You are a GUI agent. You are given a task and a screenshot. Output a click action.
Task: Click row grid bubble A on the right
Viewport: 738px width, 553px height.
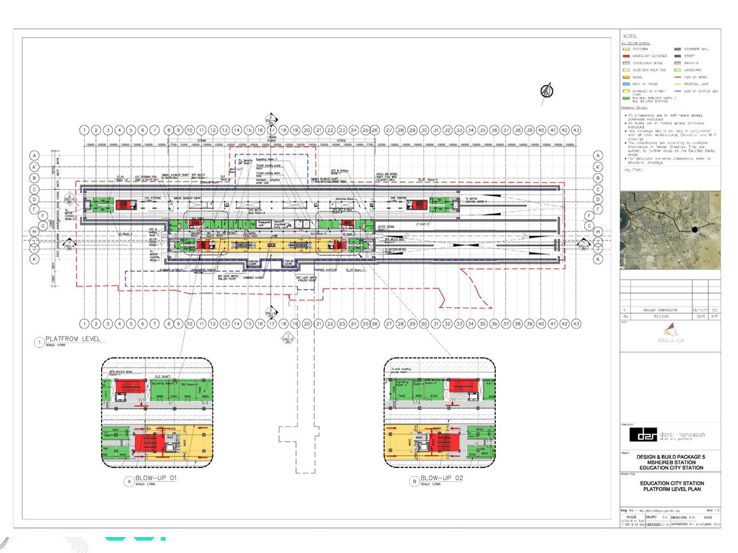click(x=599, y=155)
